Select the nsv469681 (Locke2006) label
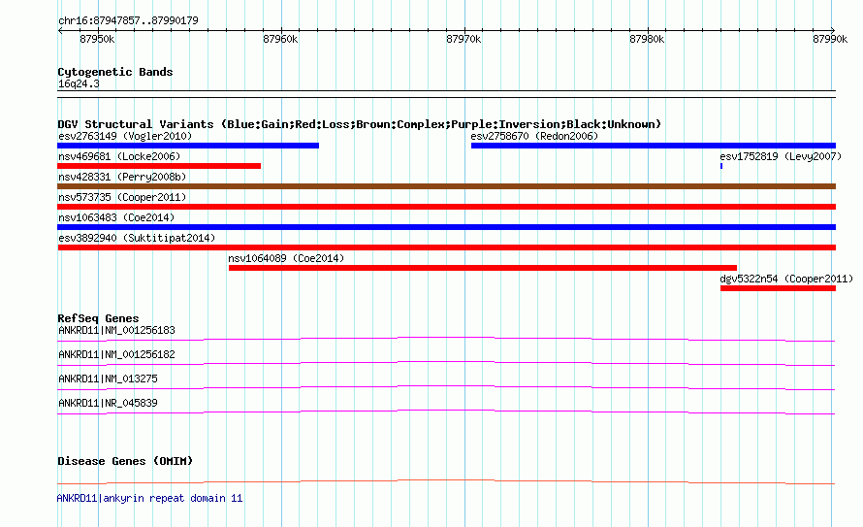863x527 pixels. [x=119, y=156]
